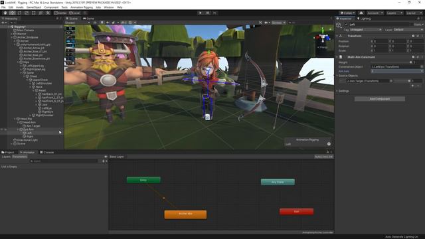This screenshot has height=239, width=425.
Task: Select the Move tool in toolbar
Action: 12,13
